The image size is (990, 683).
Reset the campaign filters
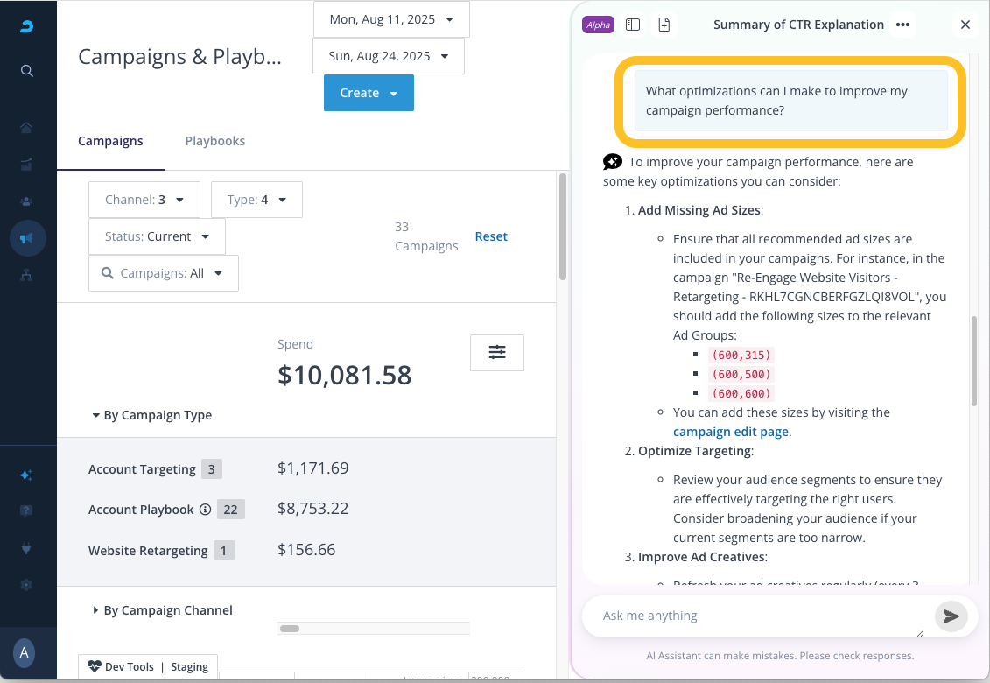click(491, 236)
